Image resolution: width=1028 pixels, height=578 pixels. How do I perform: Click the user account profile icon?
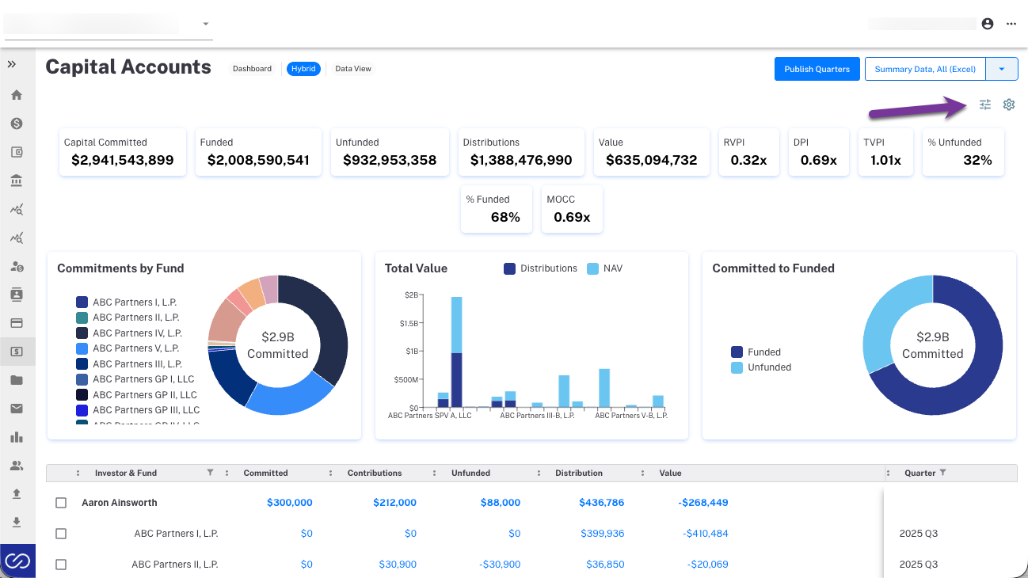tap(988, 24)
